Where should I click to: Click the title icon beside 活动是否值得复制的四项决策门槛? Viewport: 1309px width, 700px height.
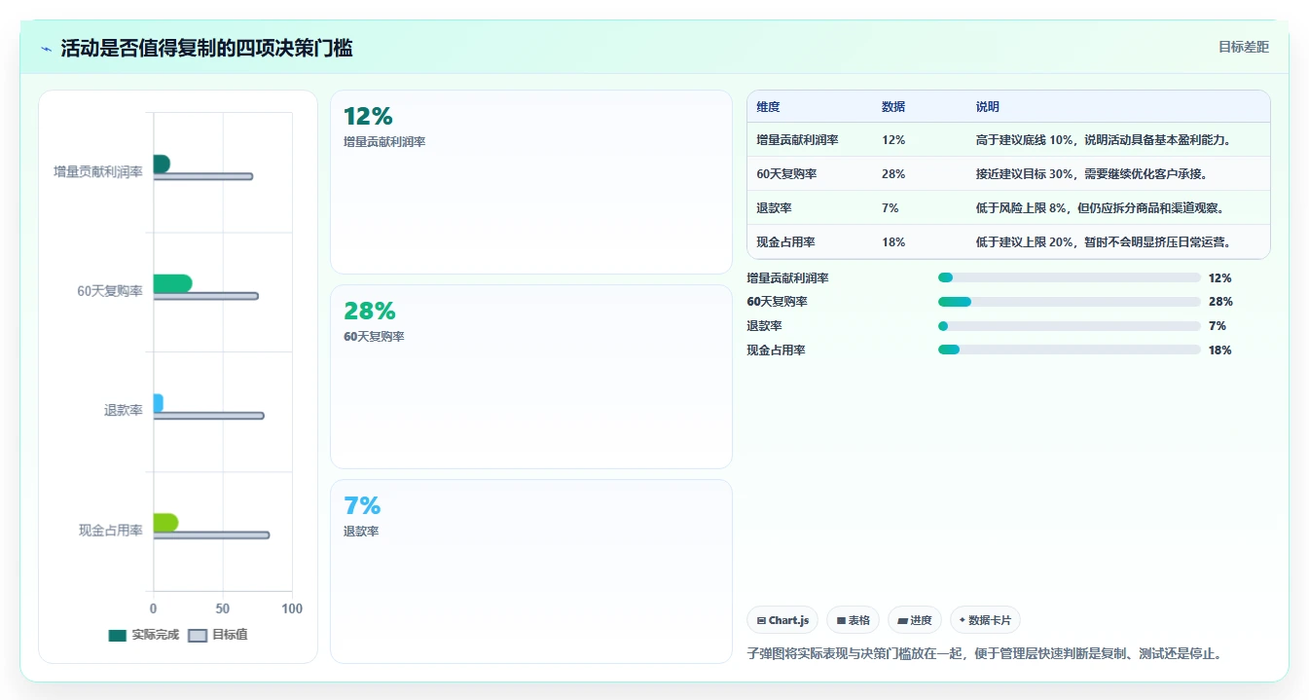point(47,49)
